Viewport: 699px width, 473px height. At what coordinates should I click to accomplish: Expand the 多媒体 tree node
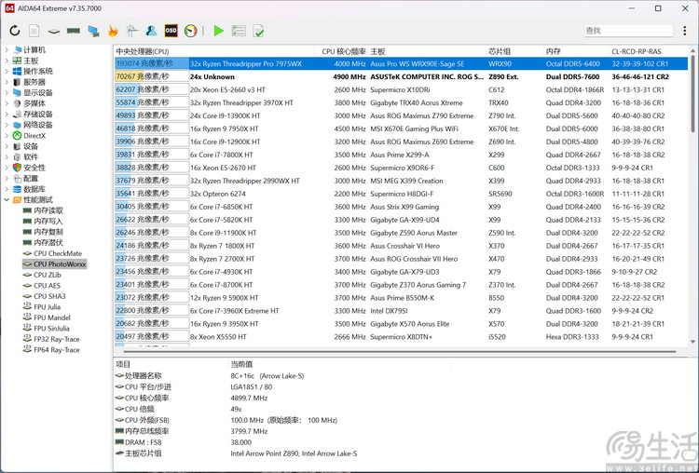click(7, 103)
